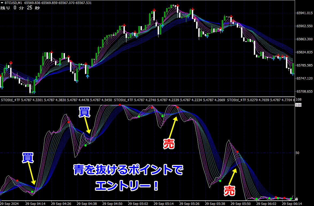Click the red oscillator dot touching level 100
Image resolution: width=314 pixels, height=206 pixels.
click(x=120, y=105)
